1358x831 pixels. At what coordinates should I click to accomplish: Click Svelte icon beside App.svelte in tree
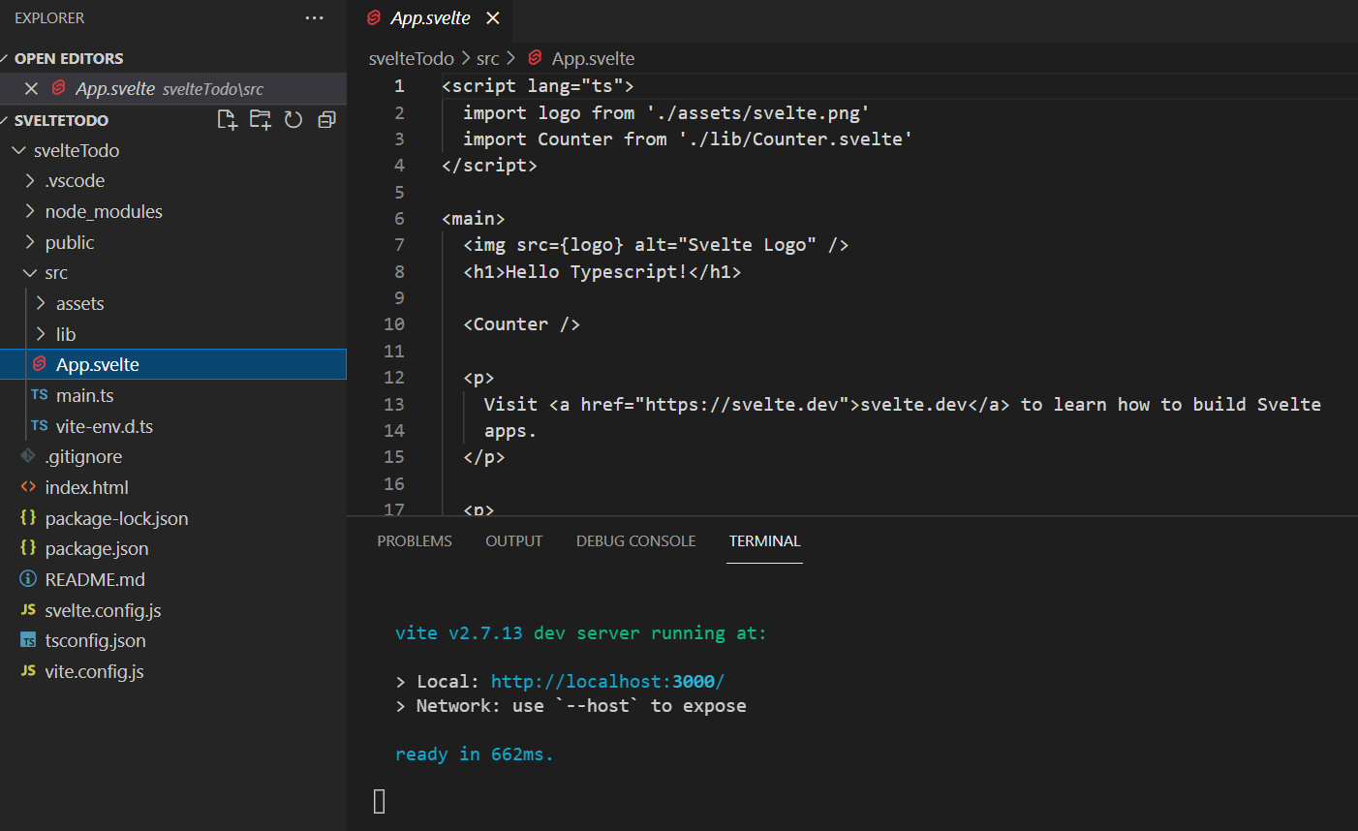(40, 364)
